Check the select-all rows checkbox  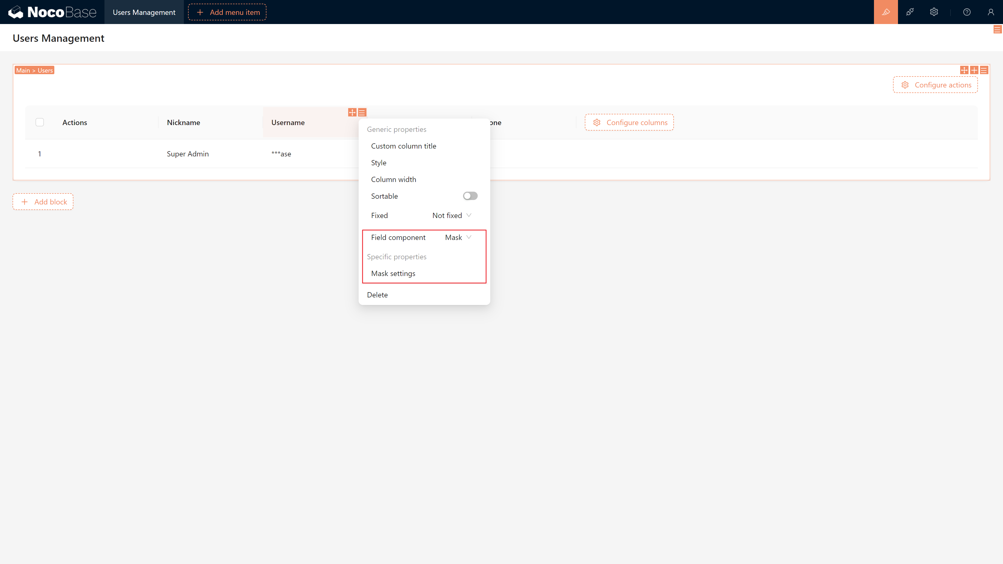click(40, 122)
